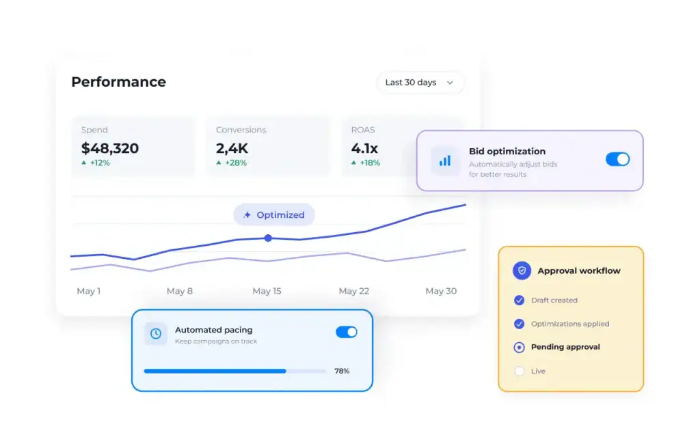Click the Automatically adjust bids description
700x448 pixels.
[513, 169]
